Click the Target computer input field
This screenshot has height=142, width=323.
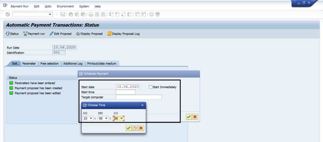pyautogui.click(x=139, y=97)
